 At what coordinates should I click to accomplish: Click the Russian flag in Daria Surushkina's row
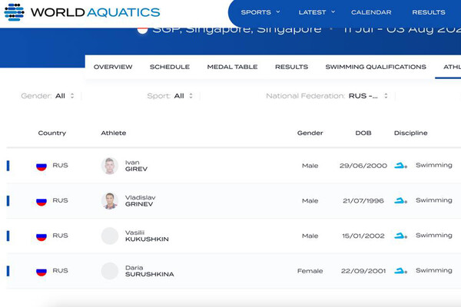[x=41, y=271]
